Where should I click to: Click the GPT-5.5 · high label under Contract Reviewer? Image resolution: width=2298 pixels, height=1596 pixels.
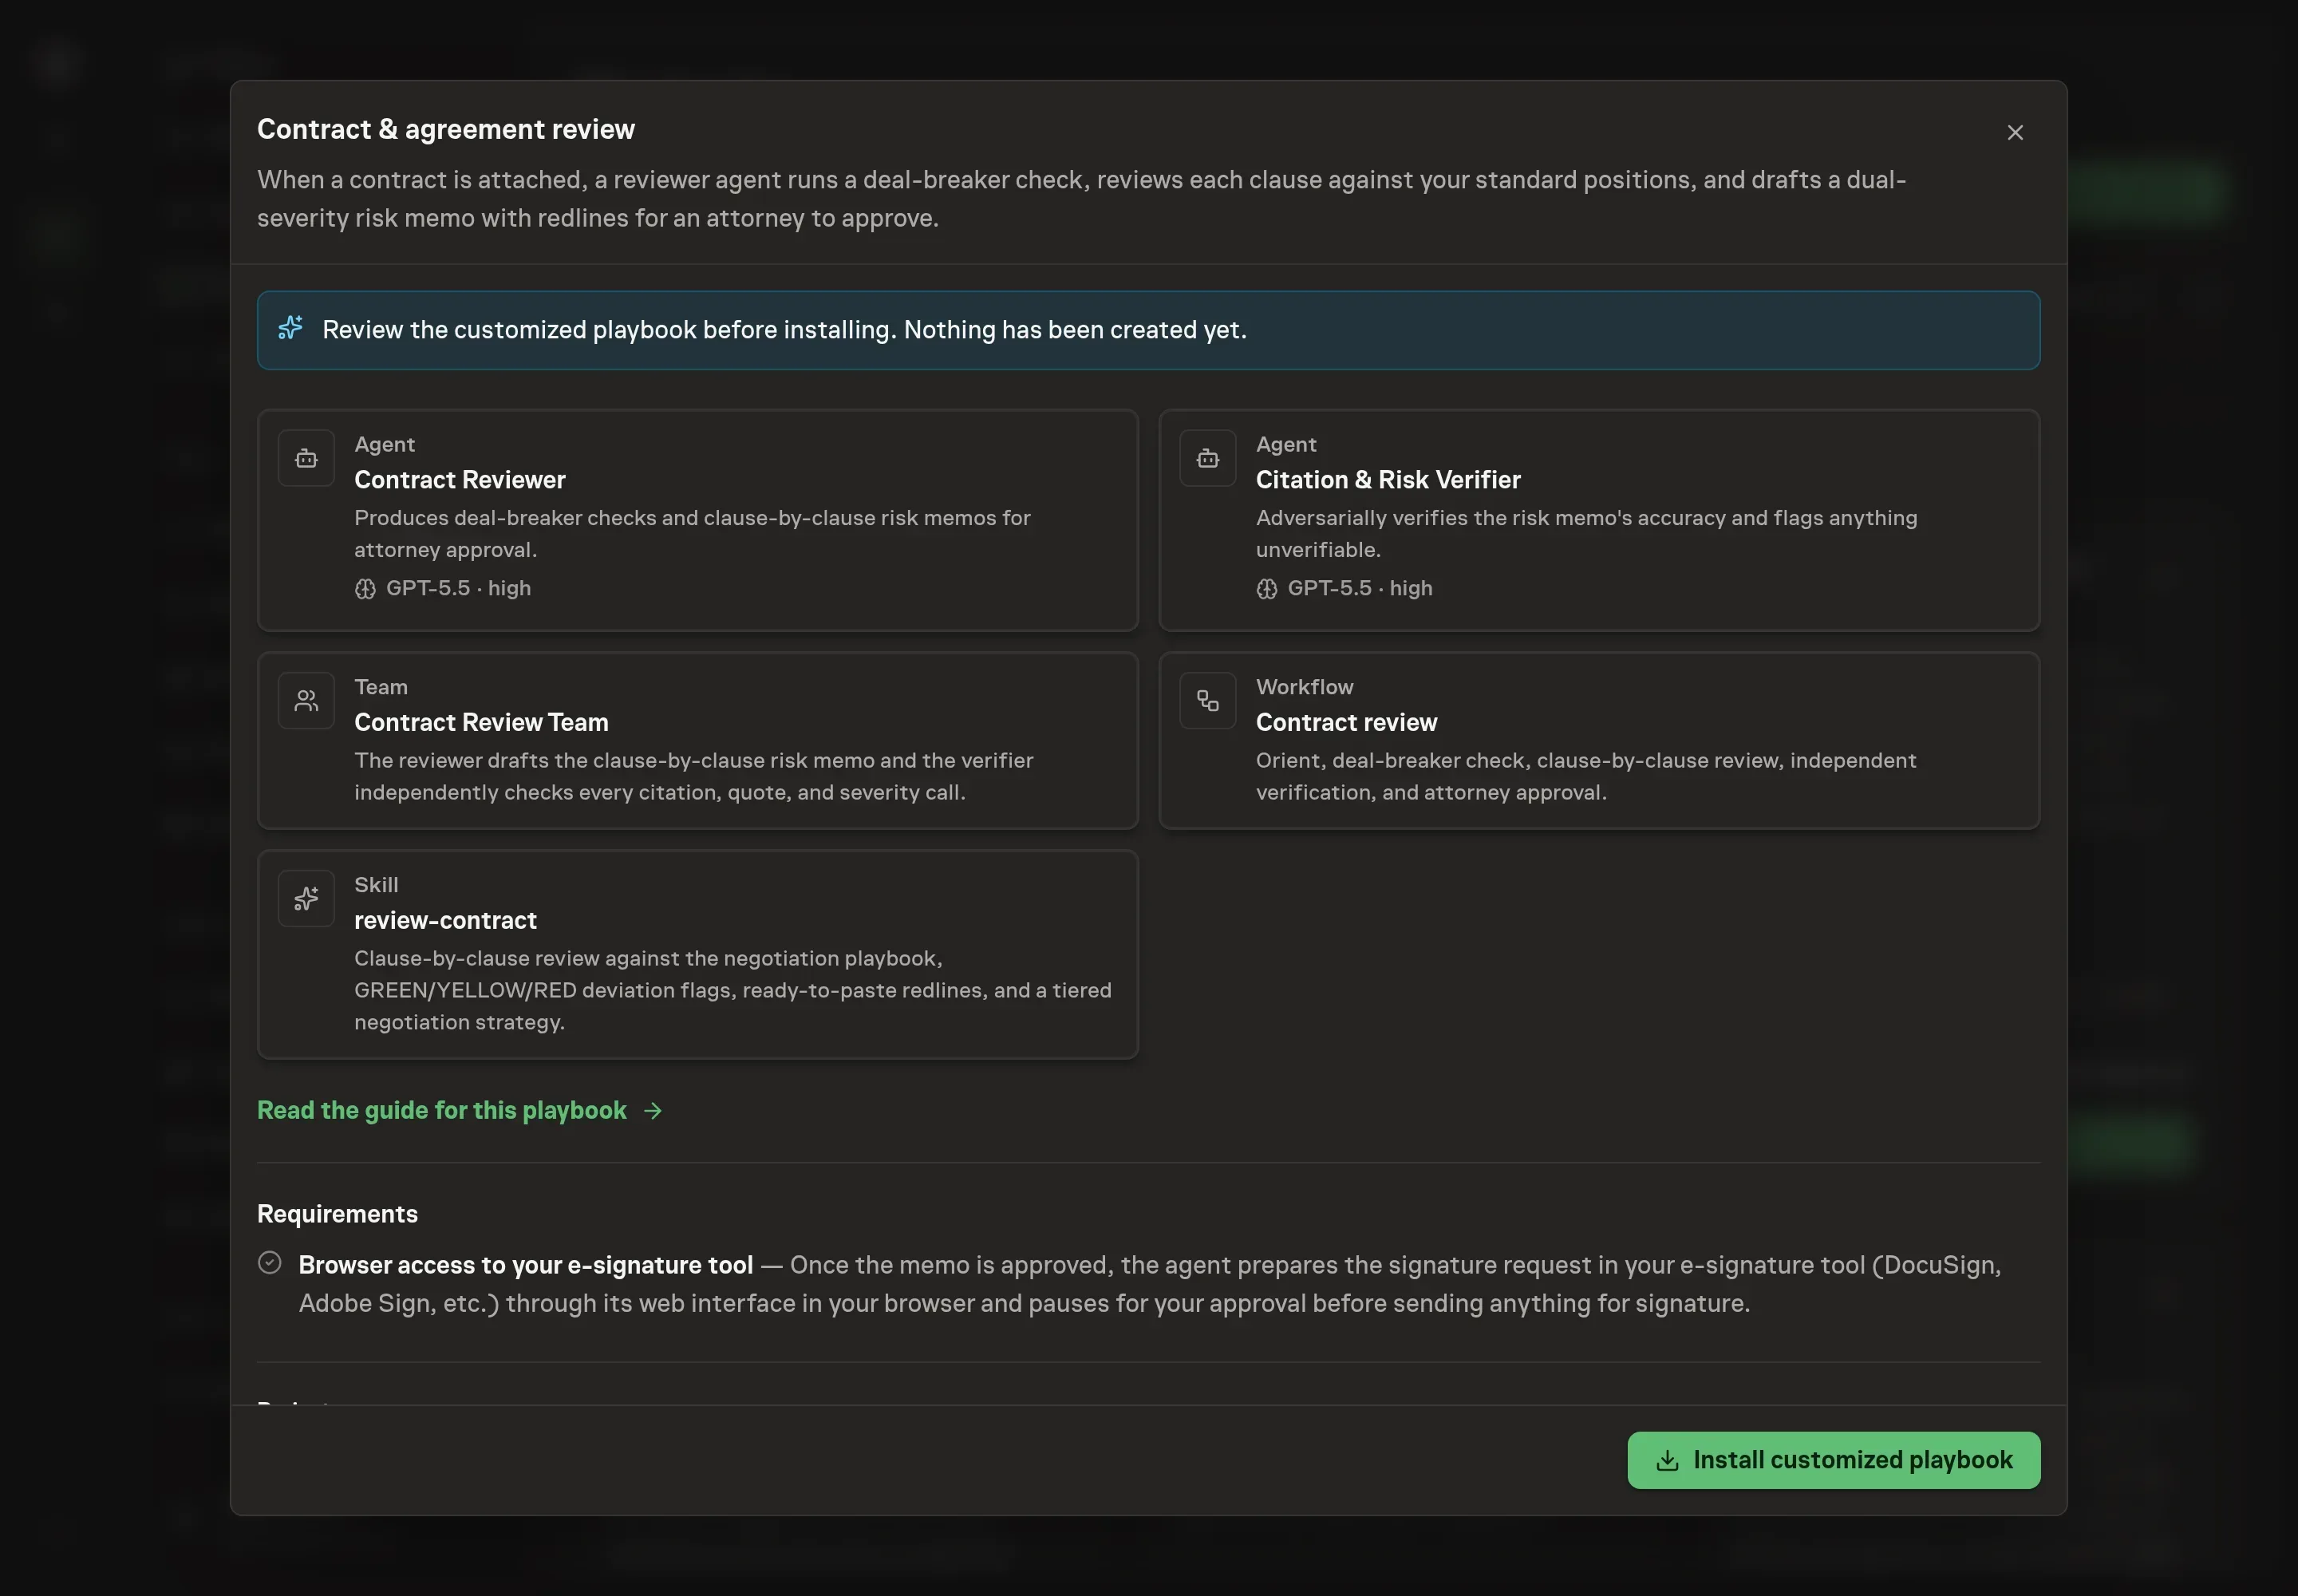coord(458,588)
